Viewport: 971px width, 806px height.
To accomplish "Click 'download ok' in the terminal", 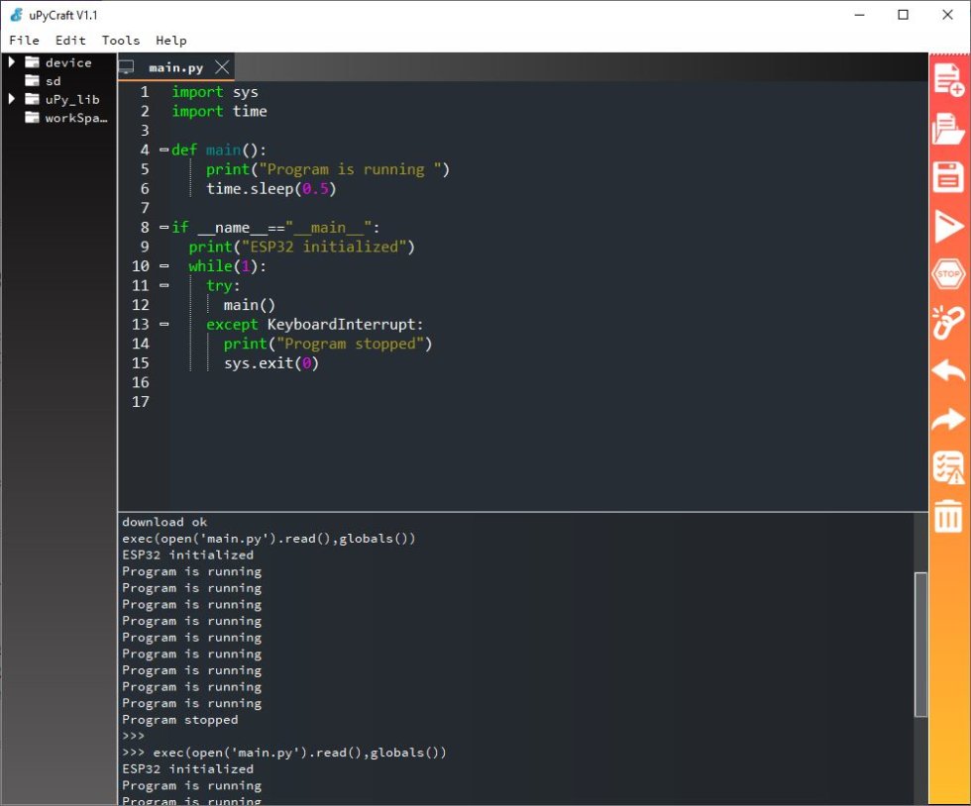I will [x=164, y=522].
